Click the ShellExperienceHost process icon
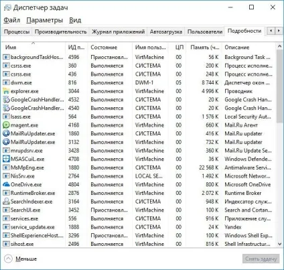284x270 pixels. [x=6, y=235]
